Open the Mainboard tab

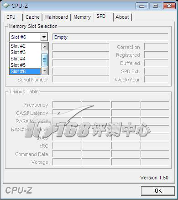57,17
